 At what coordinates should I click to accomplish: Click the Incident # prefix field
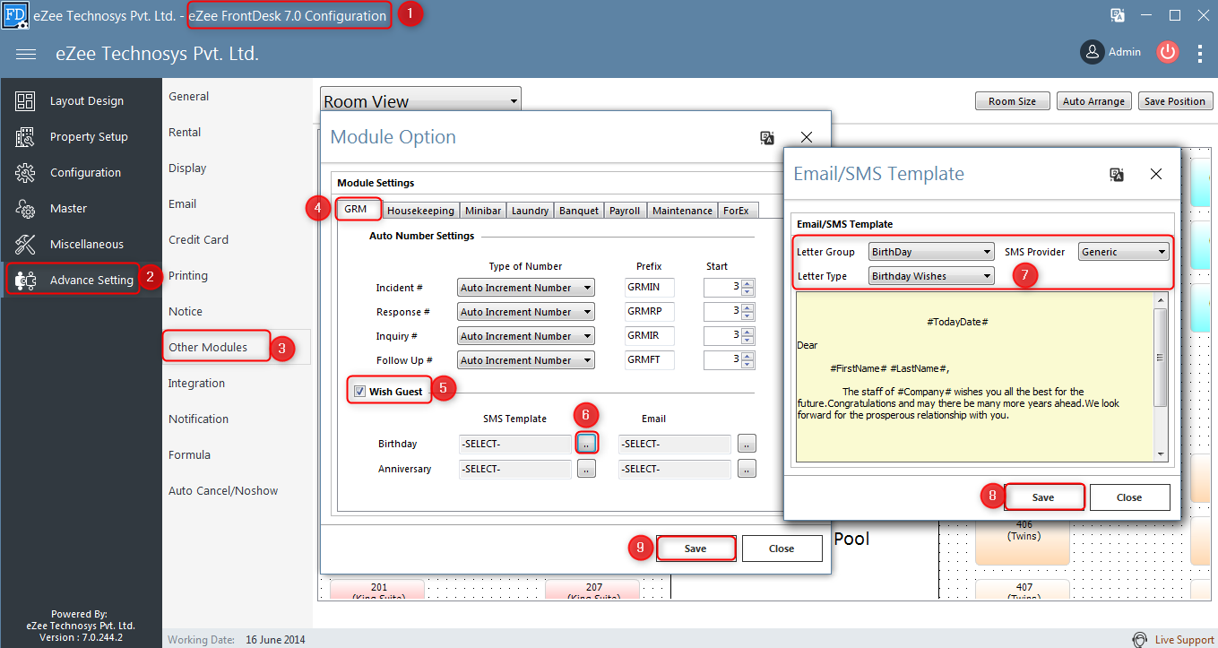pyautogui.click(x=650, y=288)
